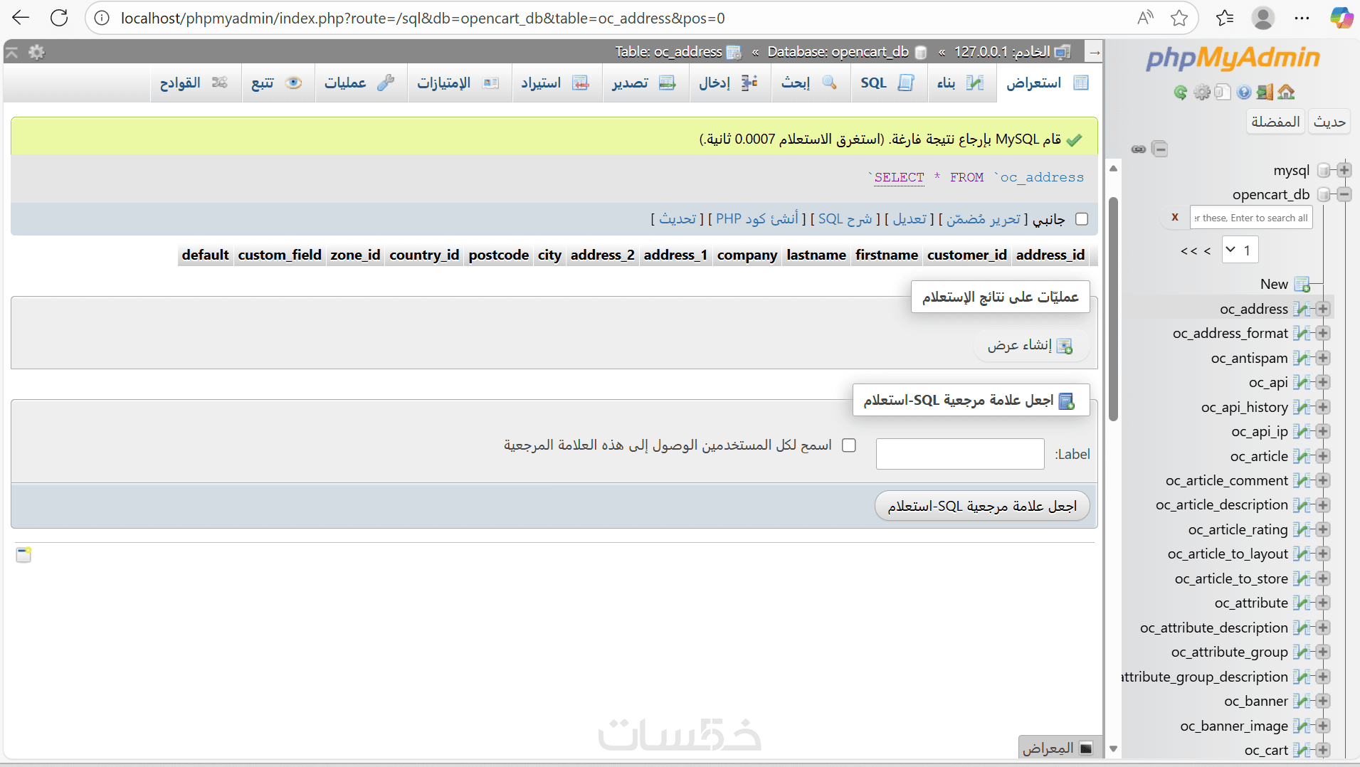Viewport: 1360px width, 767px height.
Task: Click the structure icon beside oc_address
Action: [1302, 309]
